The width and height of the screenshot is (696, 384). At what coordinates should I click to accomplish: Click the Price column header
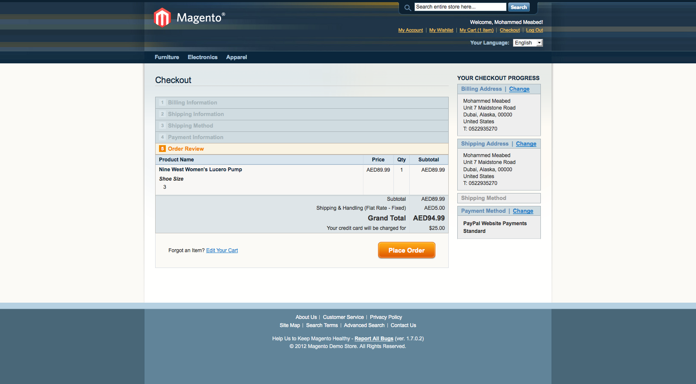tap(378, 160)
